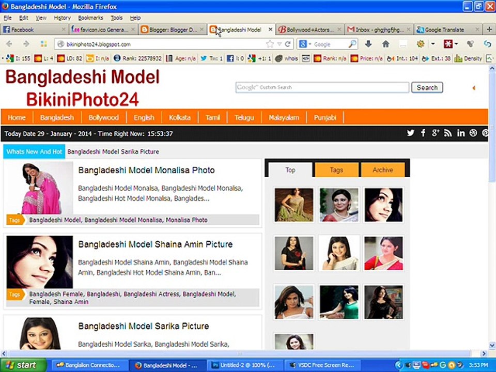Select the Archive sidebar tab
496x372 pixels.
pos(383,170)
